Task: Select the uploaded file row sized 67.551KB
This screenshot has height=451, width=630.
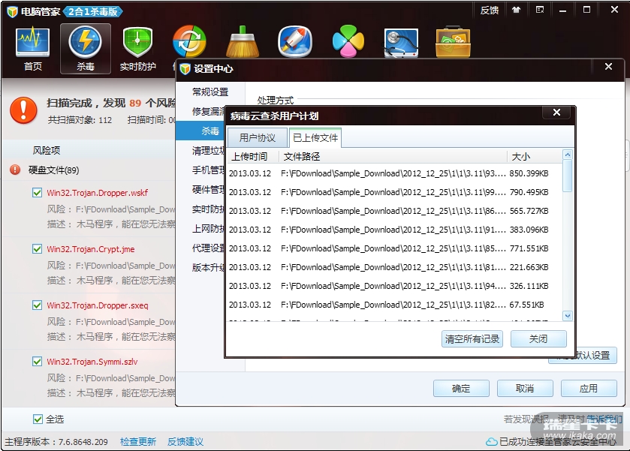Action: point(395,305)
